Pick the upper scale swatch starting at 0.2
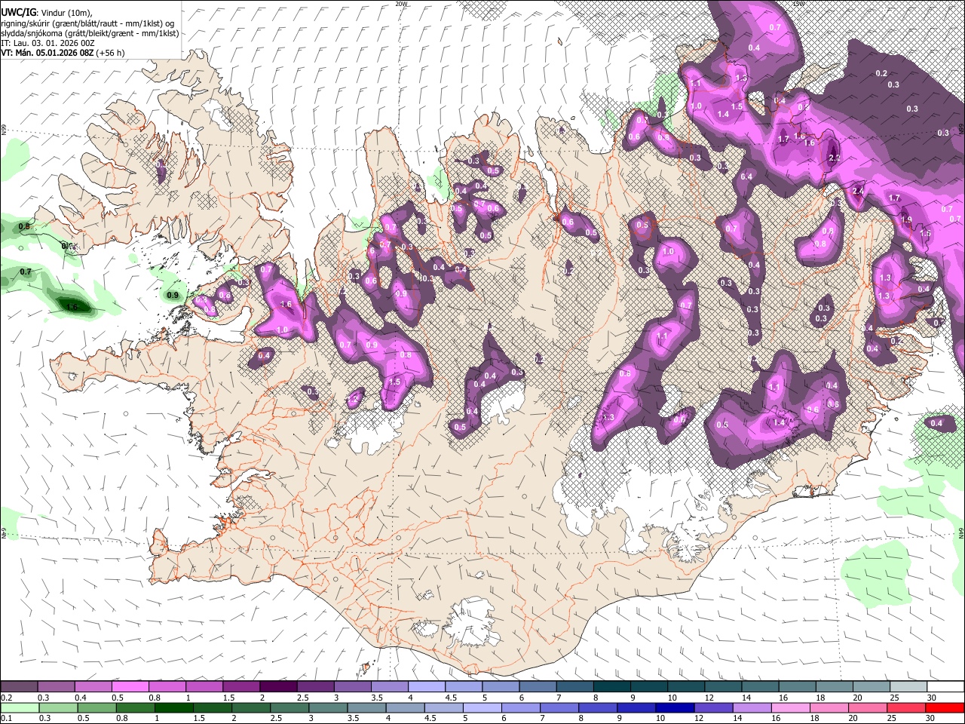965x724 pixels. pos(19,687)
